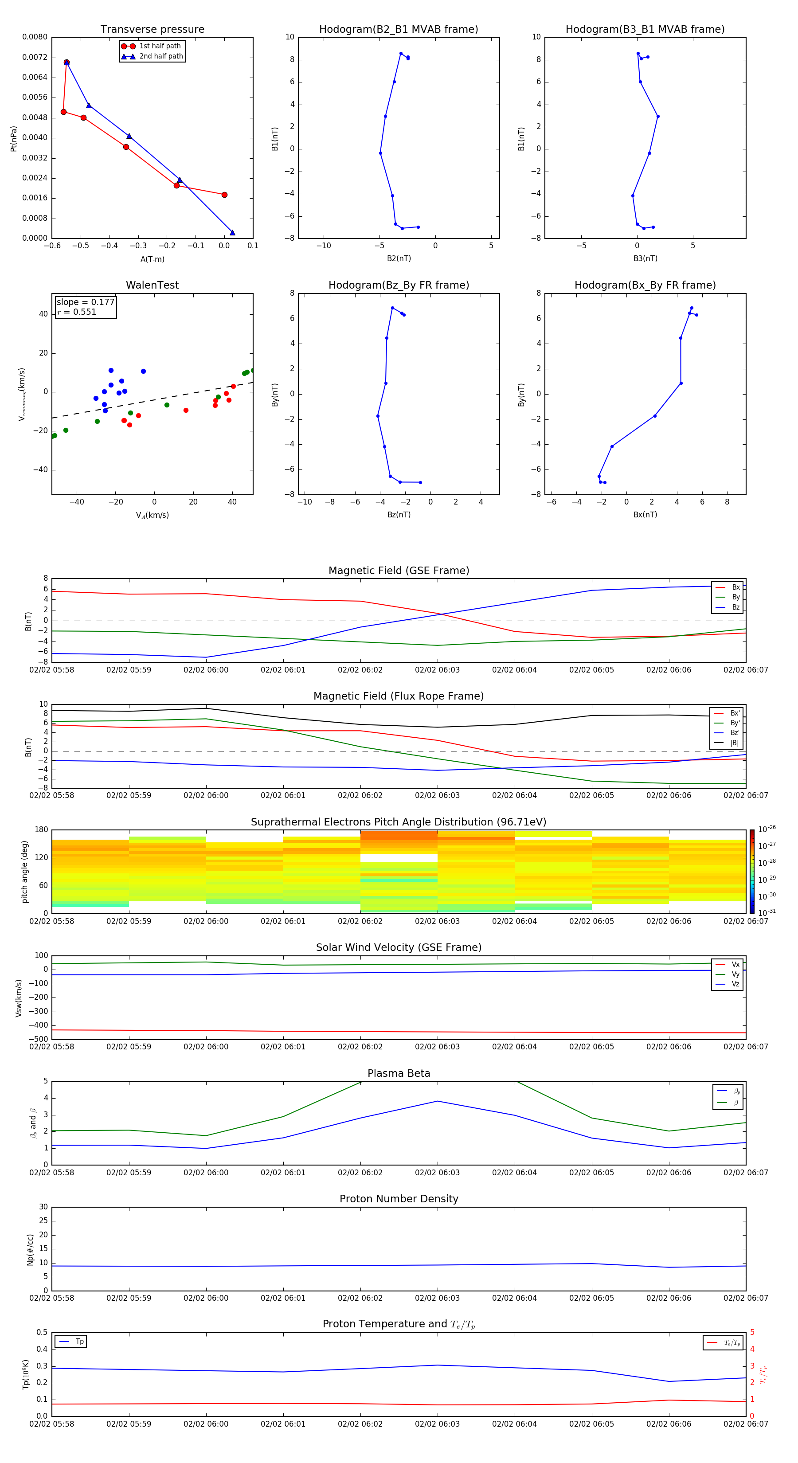Viewport: 798px width, 1463px height.
Task: Click the pitch angle spectrogram colorbar
Action: click(752, 872)
